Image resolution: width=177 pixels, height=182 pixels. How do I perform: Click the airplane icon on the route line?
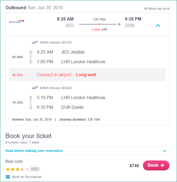click(x=119, y=24)
